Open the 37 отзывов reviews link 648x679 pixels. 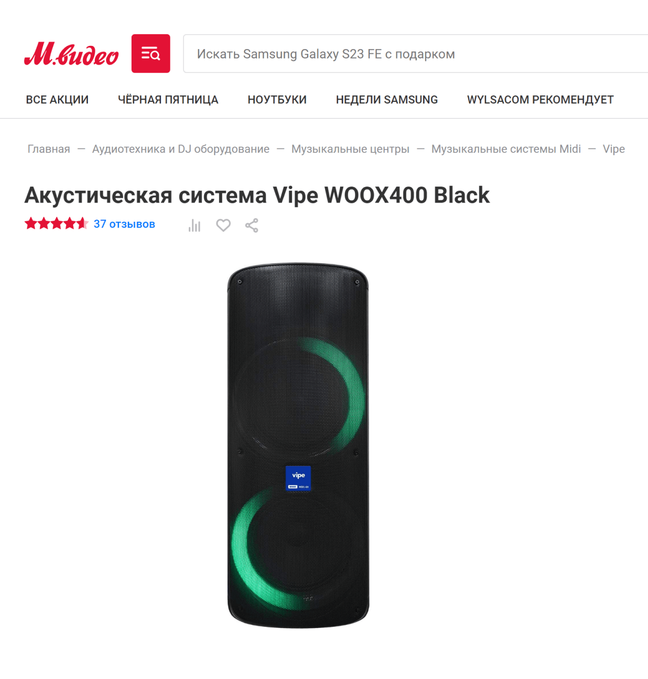coord(124,224)
